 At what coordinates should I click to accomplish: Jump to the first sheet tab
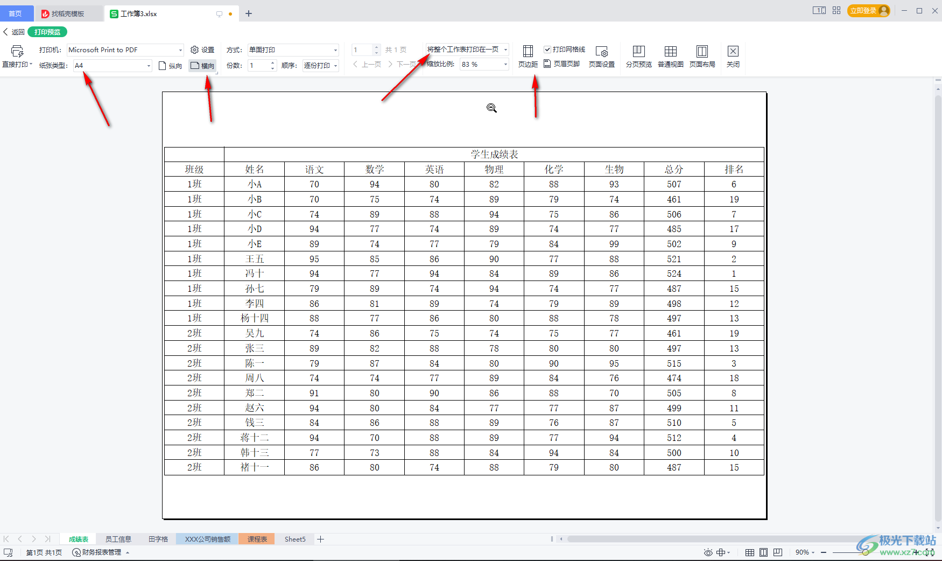click(x=6, y=539)
